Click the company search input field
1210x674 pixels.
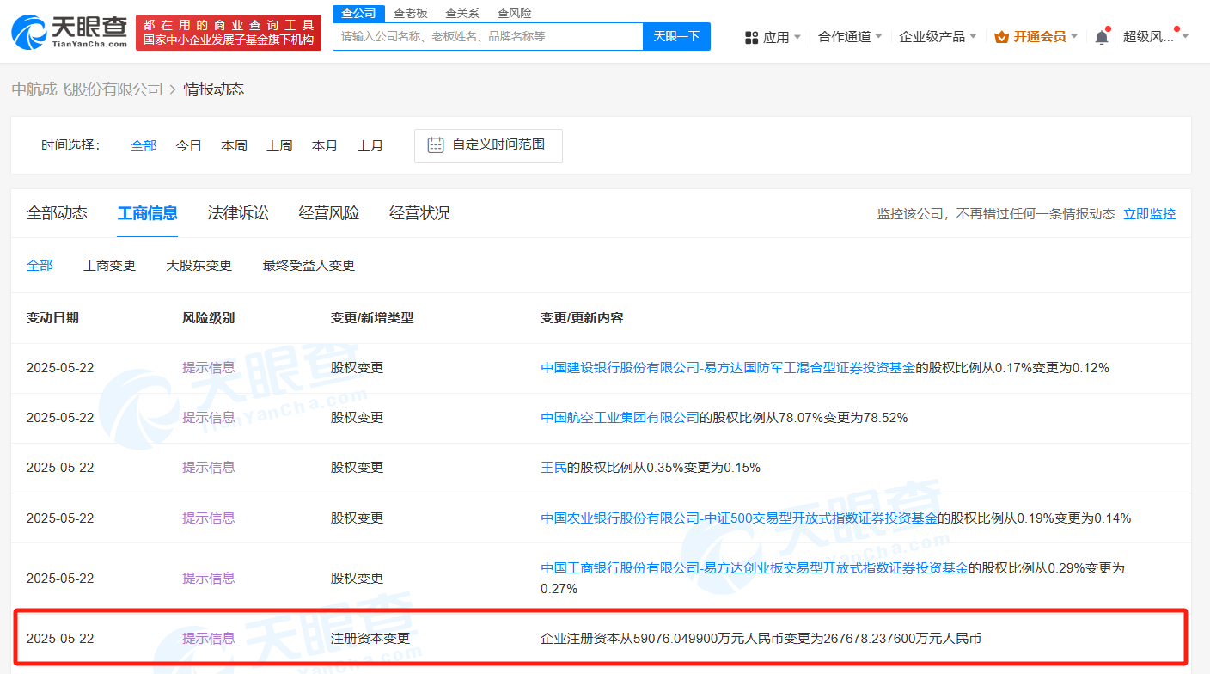[x=488, y=36]
